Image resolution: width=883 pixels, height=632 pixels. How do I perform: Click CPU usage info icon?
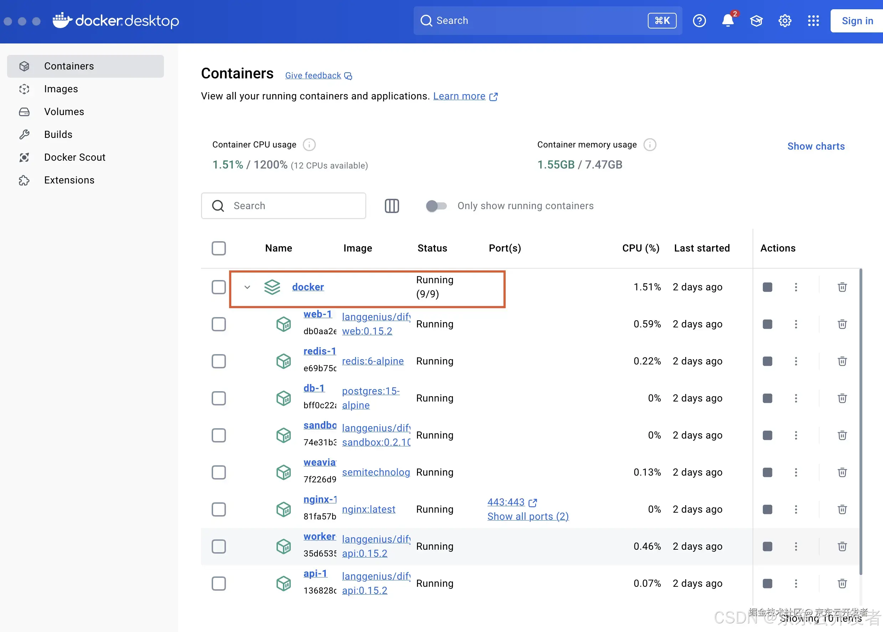coord(309,145)
